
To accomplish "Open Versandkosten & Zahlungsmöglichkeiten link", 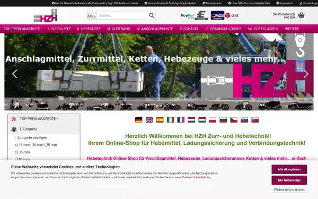I will pos(170,3).
